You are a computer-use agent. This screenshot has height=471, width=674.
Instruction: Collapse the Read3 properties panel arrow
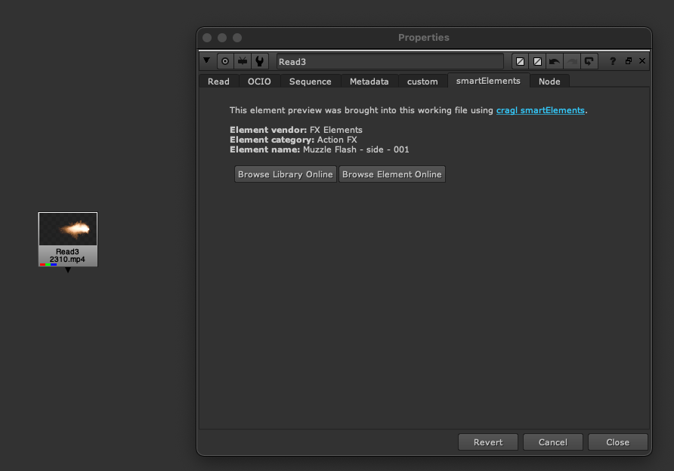[x=207, y=61]
